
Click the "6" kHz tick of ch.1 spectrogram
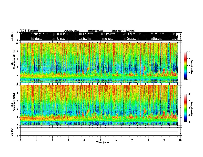18,59
